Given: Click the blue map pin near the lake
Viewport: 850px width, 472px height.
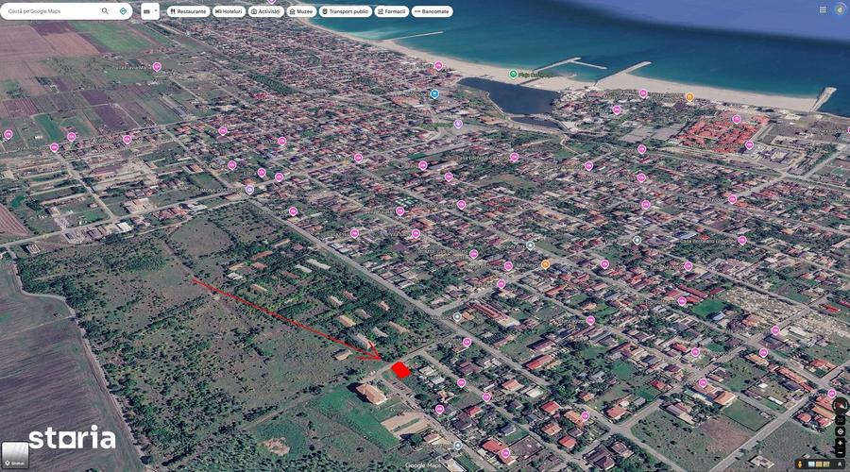Looking at the screenshot, I should 434,93.
